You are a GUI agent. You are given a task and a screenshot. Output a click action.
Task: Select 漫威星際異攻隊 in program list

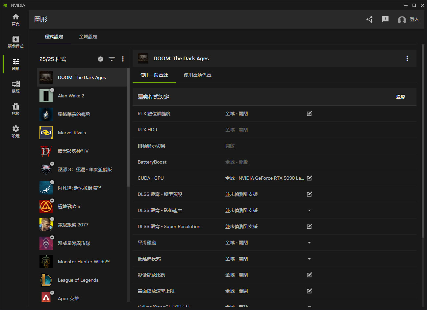point(82,243)
